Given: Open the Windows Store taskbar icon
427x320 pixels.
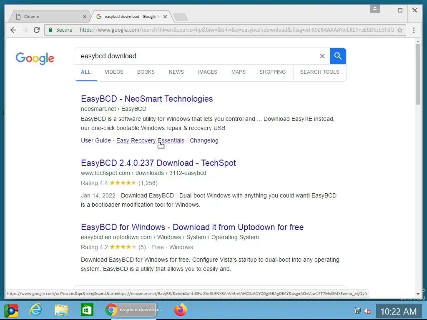Looking at the screenshot, I should [87, 310].
